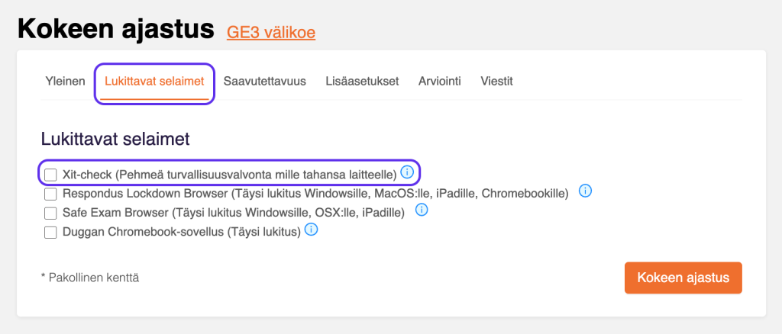Click the Duggan Chromebook-sovellus info icon
This screenshot has height=334, width=782.
311,230
